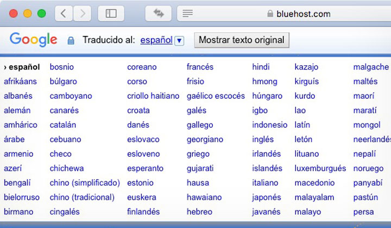This screenshot has height=228, width=391.
Task: Click the español translated-language link
Action: click(x=156, y=40)
